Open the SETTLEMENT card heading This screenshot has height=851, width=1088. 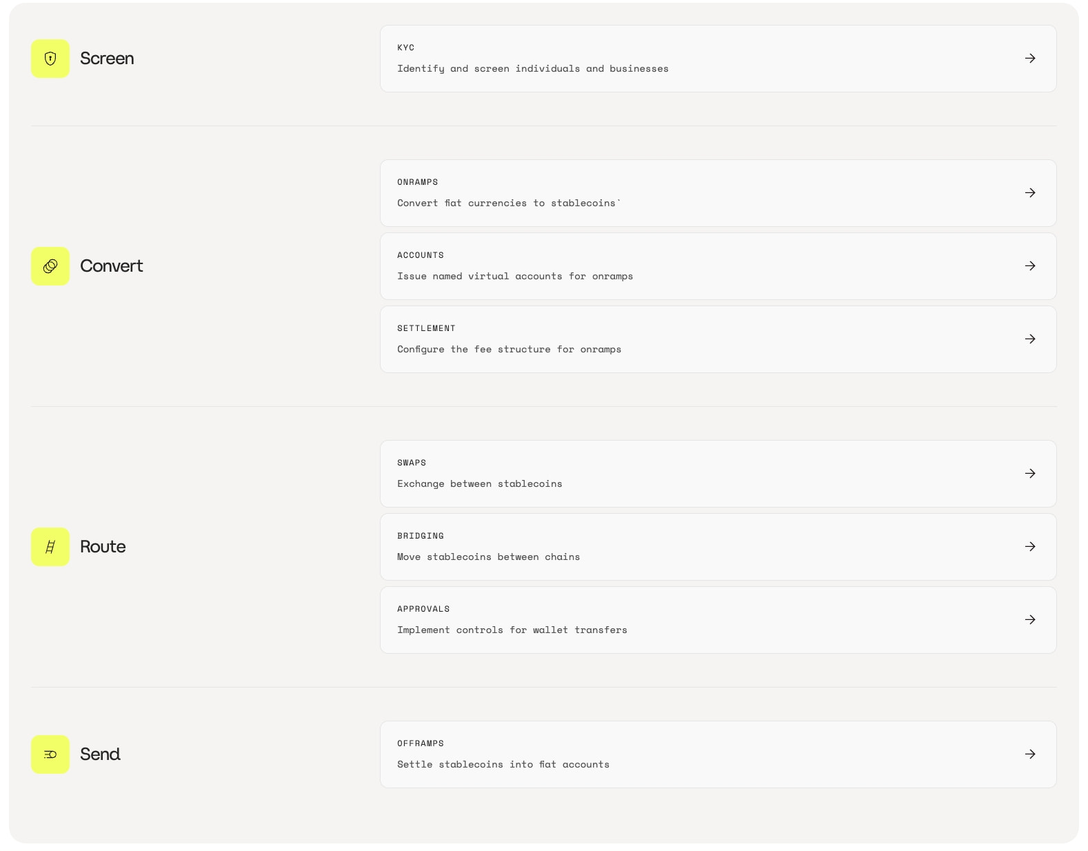pyautogui.click(x=426, y=328)
